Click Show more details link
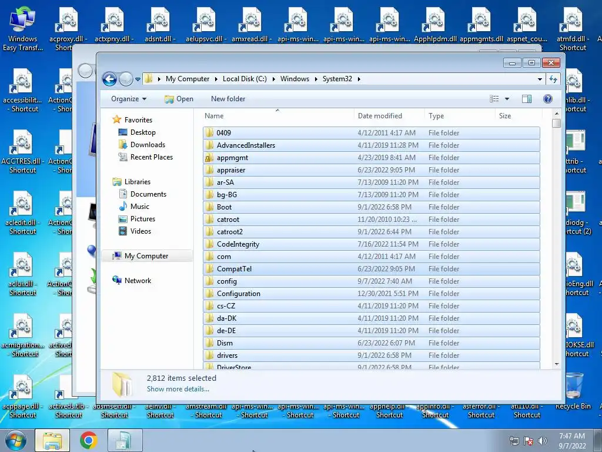This screenshot has height=452, width=602. [178, 389]
